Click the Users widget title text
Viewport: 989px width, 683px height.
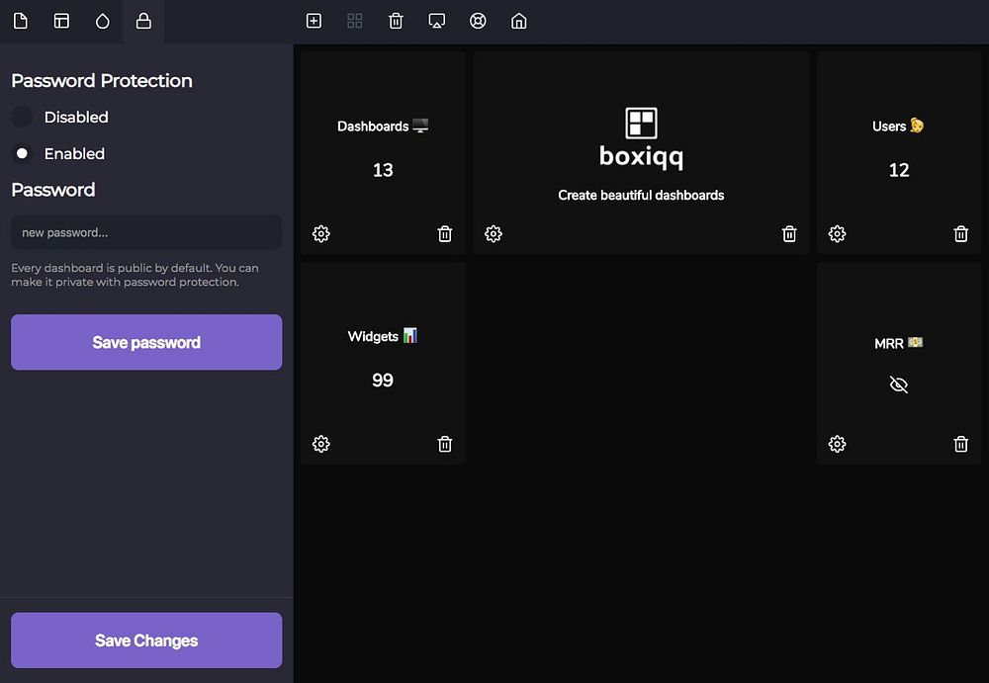coord(898,126)
